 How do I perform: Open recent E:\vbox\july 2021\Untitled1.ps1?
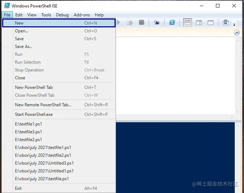[x=59, y=171]
